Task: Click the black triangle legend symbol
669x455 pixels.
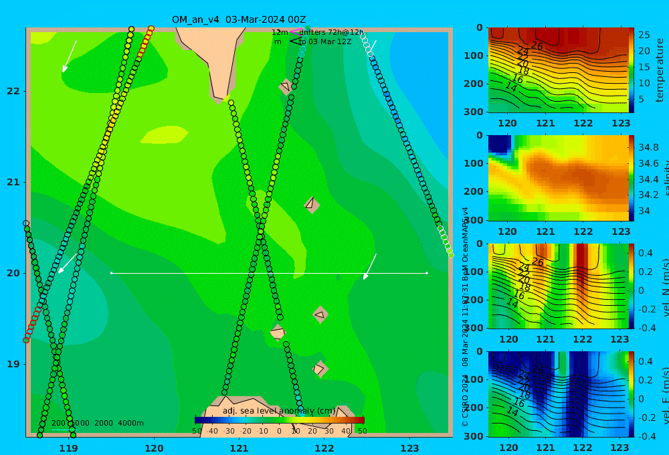Action: (x=295, y=41)
